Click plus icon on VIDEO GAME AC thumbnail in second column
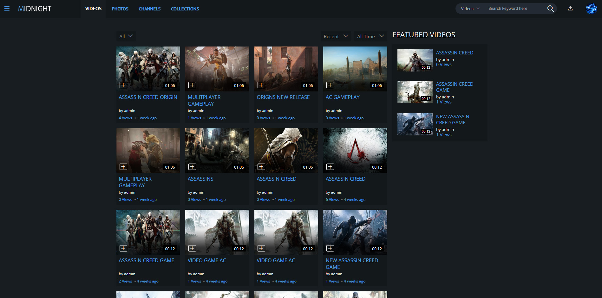The image size is (602, 298). coord(192,248)
